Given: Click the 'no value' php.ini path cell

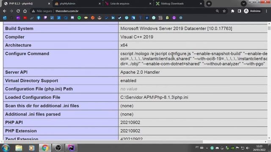Looking at the screenshot, I should (129, 89).
